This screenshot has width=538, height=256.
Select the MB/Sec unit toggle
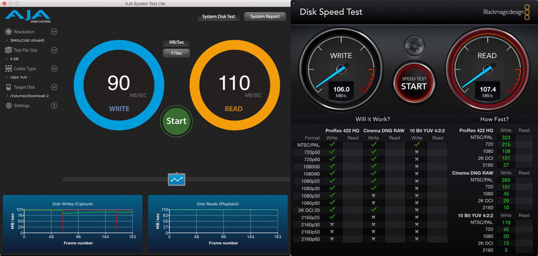[x=177, y=42]
